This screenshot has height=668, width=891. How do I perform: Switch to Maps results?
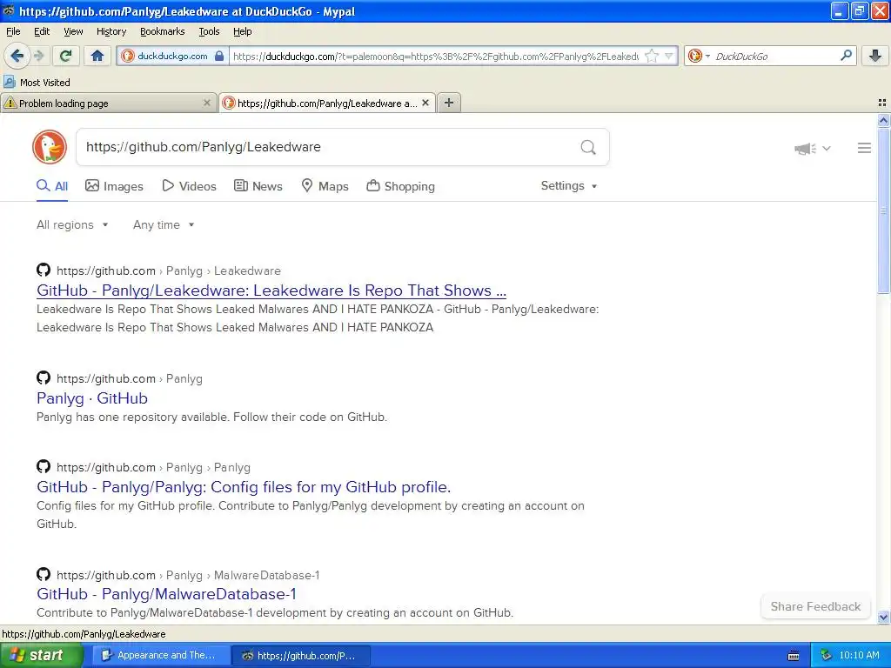click(325, 186)
